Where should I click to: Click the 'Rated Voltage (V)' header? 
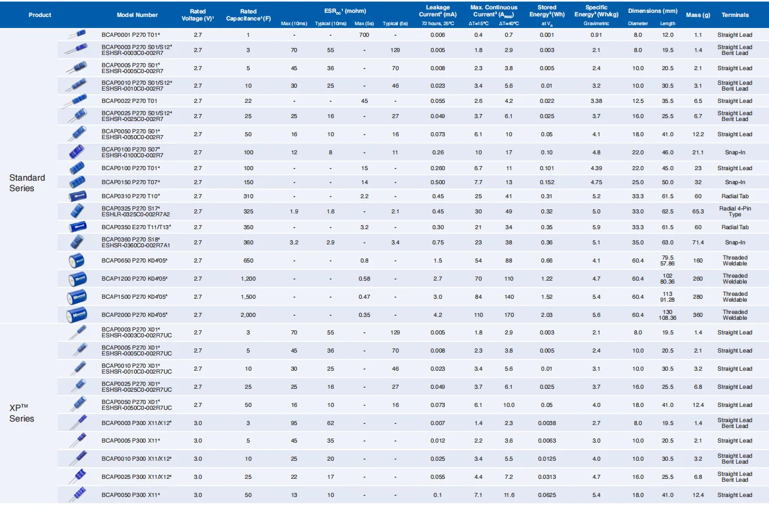coord(198,15)
